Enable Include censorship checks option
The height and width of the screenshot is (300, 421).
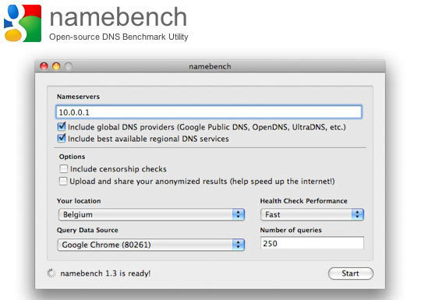click(63, 169)
